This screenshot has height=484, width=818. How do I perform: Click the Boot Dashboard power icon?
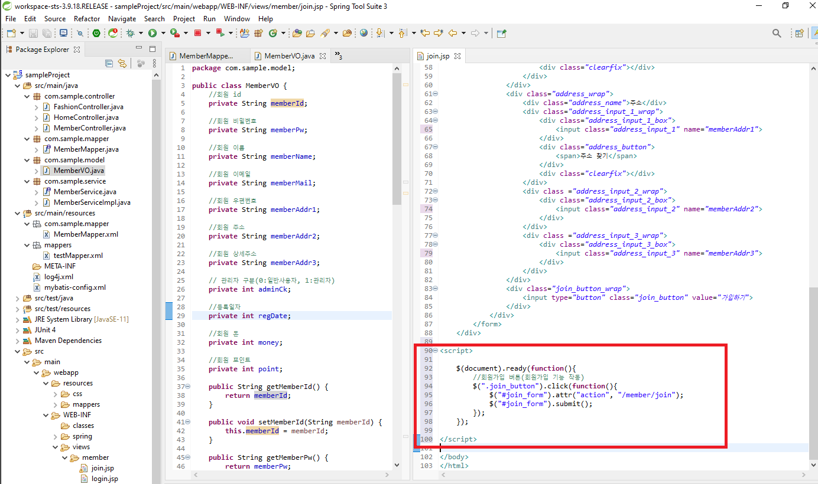[96, 34]
